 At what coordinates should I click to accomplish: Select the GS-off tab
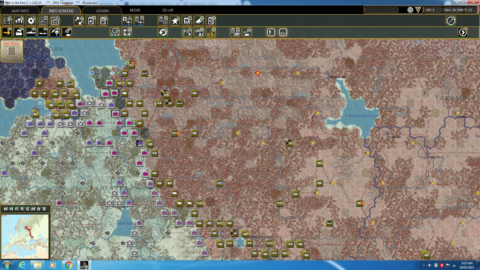point(167,10)
